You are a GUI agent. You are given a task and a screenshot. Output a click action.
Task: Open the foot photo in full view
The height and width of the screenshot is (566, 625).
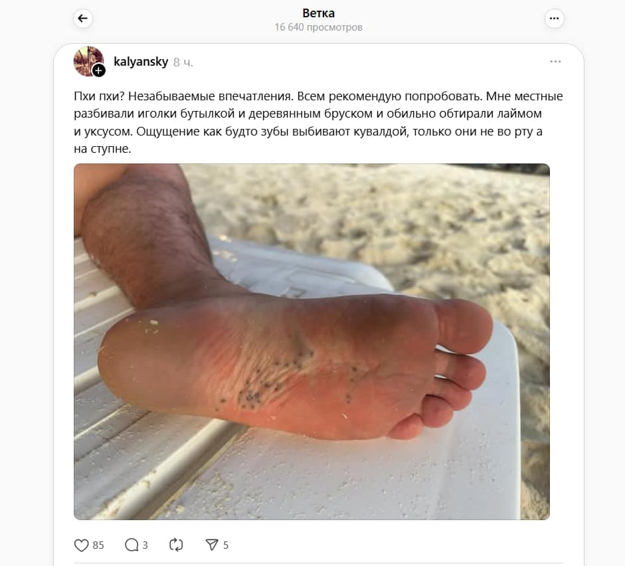tap(312, 341)
